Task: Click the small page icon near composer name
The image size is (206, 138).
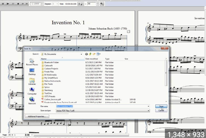Action: tap(128, 32)
